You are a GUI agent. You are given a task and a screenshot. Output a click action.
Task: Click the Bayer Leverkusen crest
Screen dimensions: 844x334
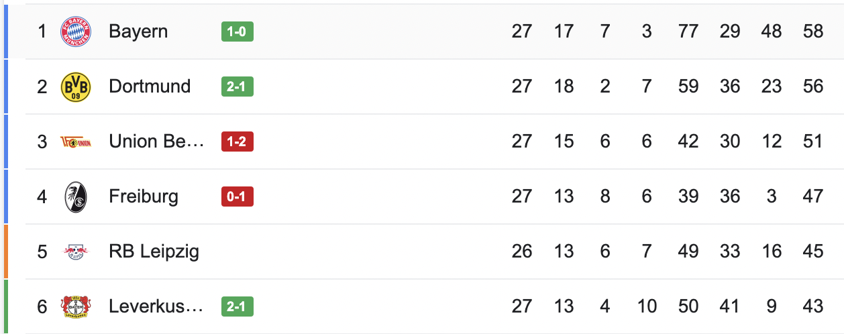point(75,307)
